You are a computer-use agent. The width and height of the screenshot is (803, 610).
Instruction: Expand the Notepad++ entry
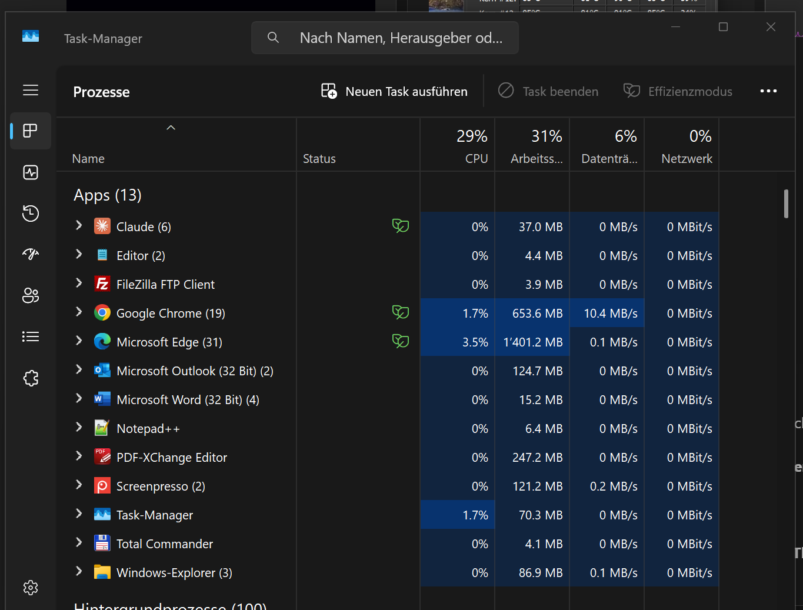(x=79, y=427)
